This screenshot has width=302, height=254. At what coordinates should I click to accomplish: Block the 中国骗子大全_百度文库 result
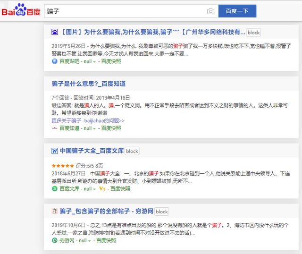pyautogui.click(x=132, y=151)
